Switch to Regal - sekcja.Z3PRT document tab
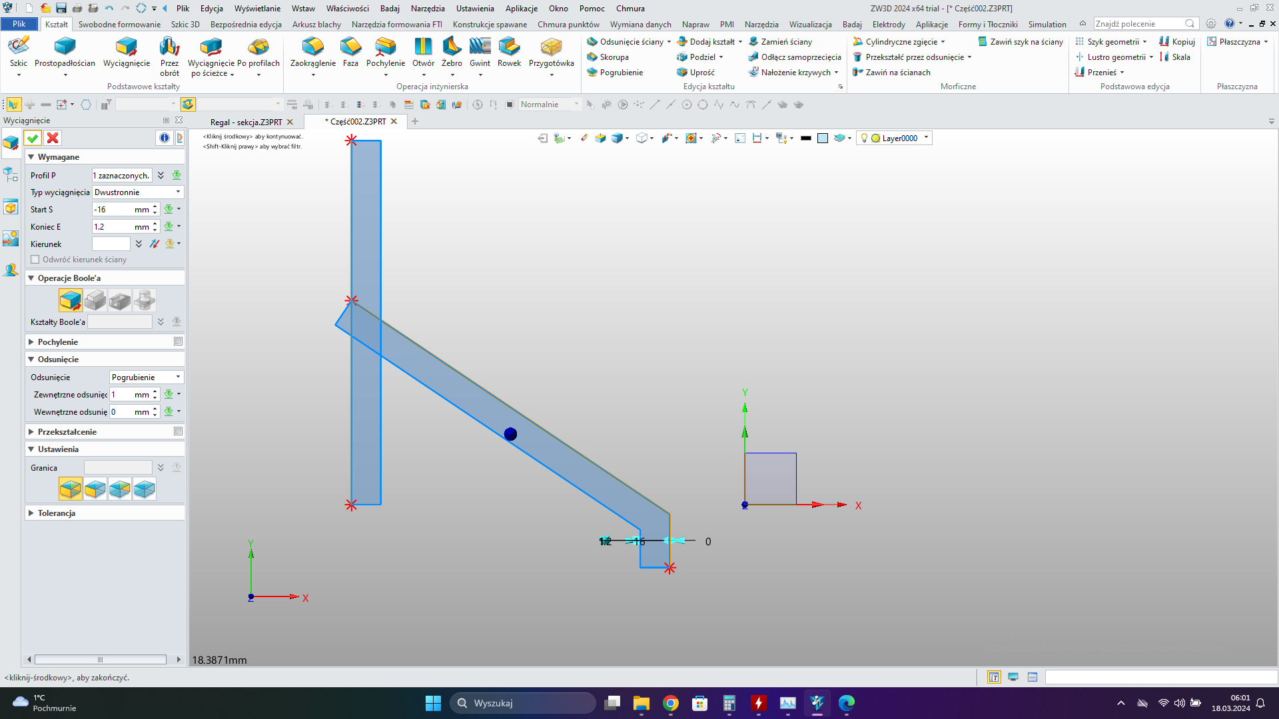The height and width of the screenshot is (719, 1279). pyautogui.click(x=246, y=122)
